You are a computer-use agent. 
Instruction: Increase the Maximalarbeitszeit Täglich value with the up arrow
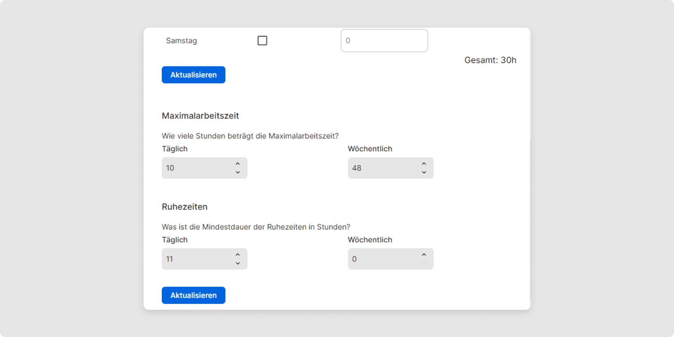(238, 164)
